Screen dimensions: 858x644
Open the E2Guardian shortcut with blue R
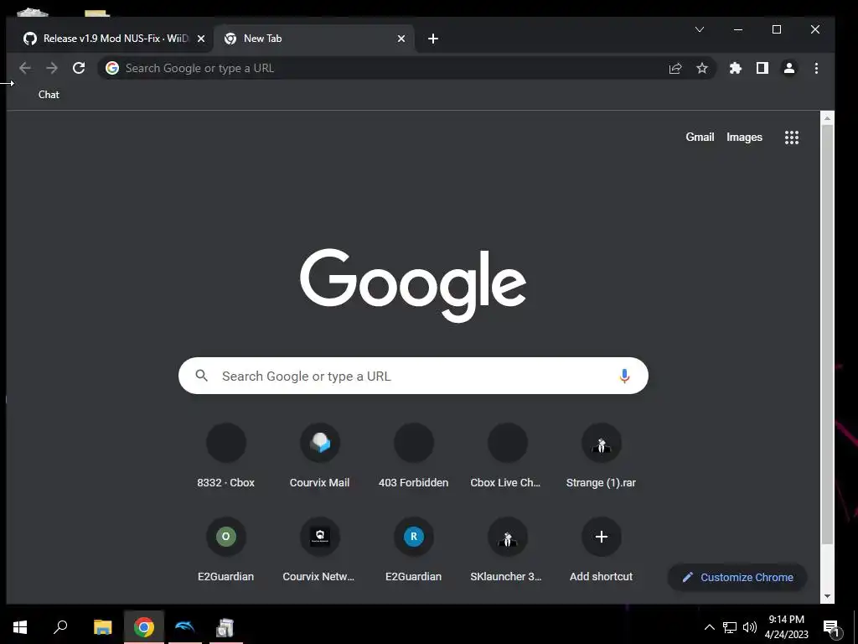[x=414, y=549]
